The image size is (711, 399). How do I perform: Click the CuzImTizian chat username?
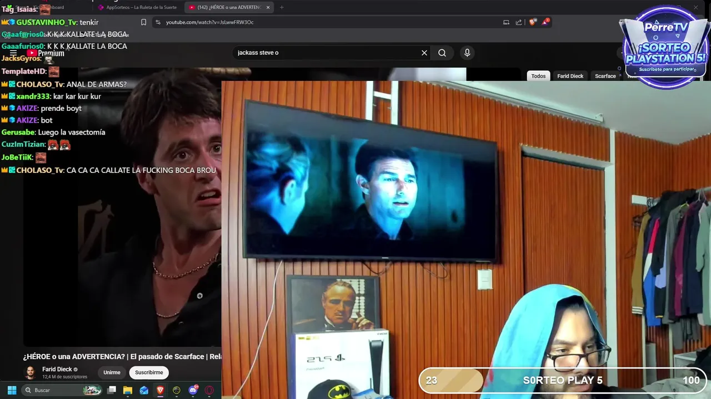click(x=23, y=145)
